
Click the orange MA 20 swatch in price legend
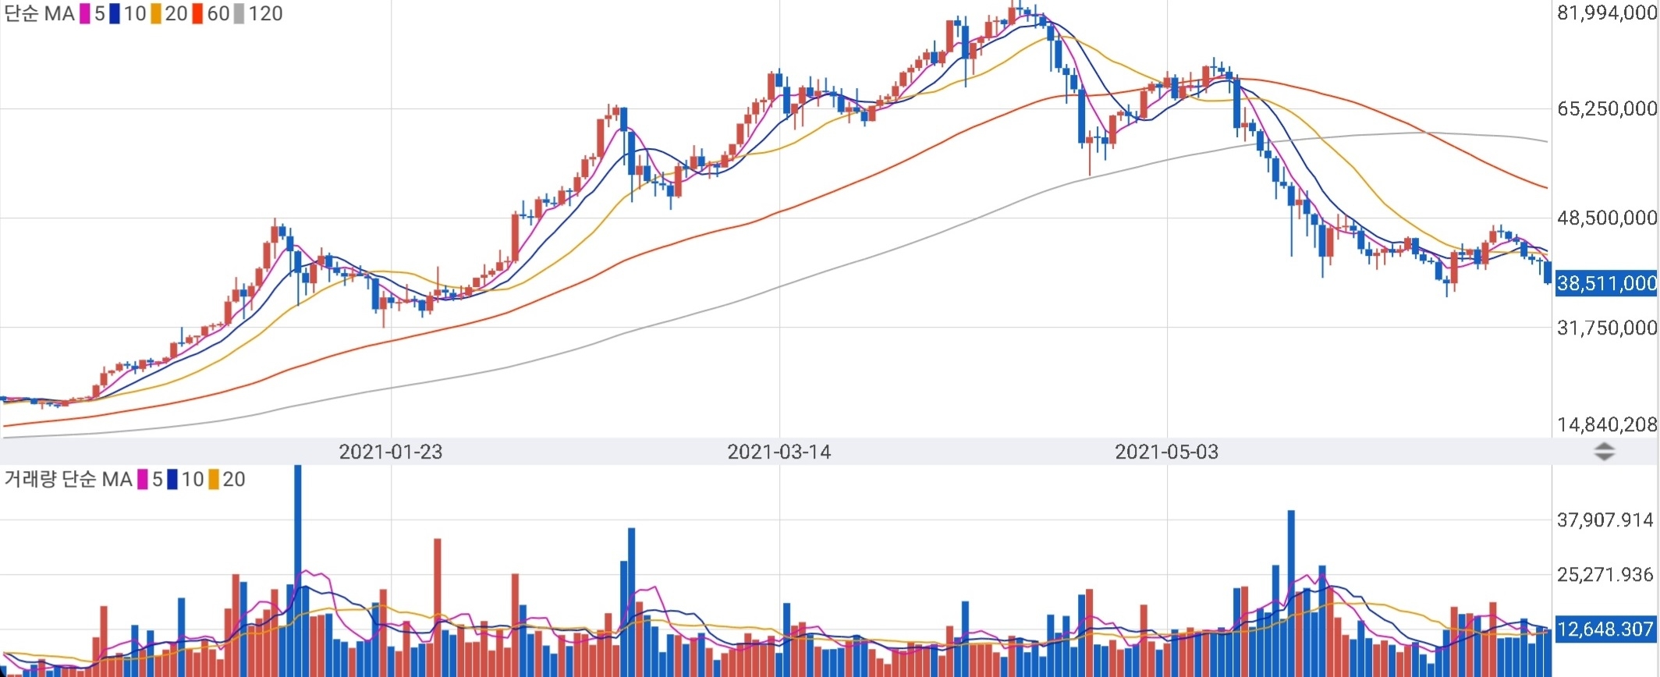point(155,14)
